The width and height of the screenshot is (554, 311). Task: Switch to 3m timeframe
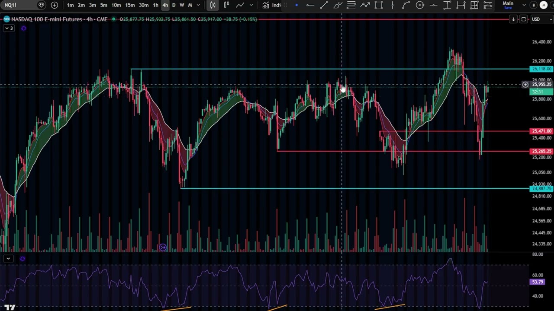93,5
